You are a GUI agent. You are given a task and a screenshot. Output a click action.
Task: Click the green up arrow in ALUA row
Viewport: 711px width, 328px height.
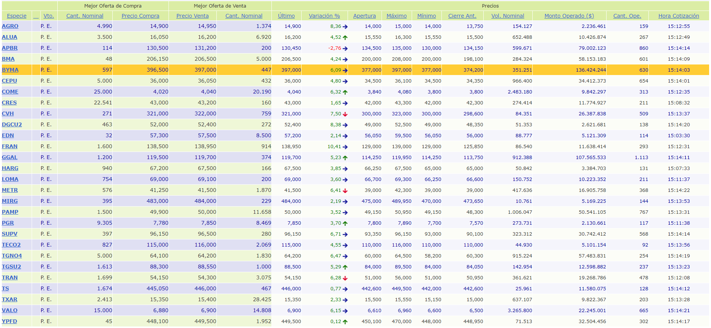click(x=345, y=37)
